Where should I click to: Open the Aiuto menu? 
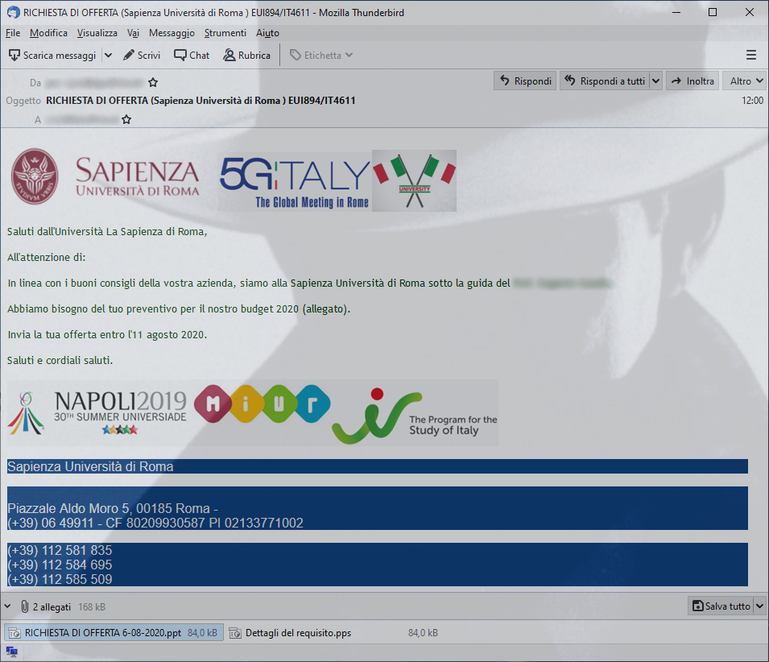[267, 33]
